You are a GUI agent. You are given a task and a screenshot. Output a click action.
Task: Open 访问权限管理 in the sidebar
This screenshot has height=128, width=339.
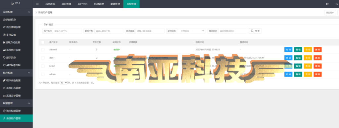click(16, 111)
